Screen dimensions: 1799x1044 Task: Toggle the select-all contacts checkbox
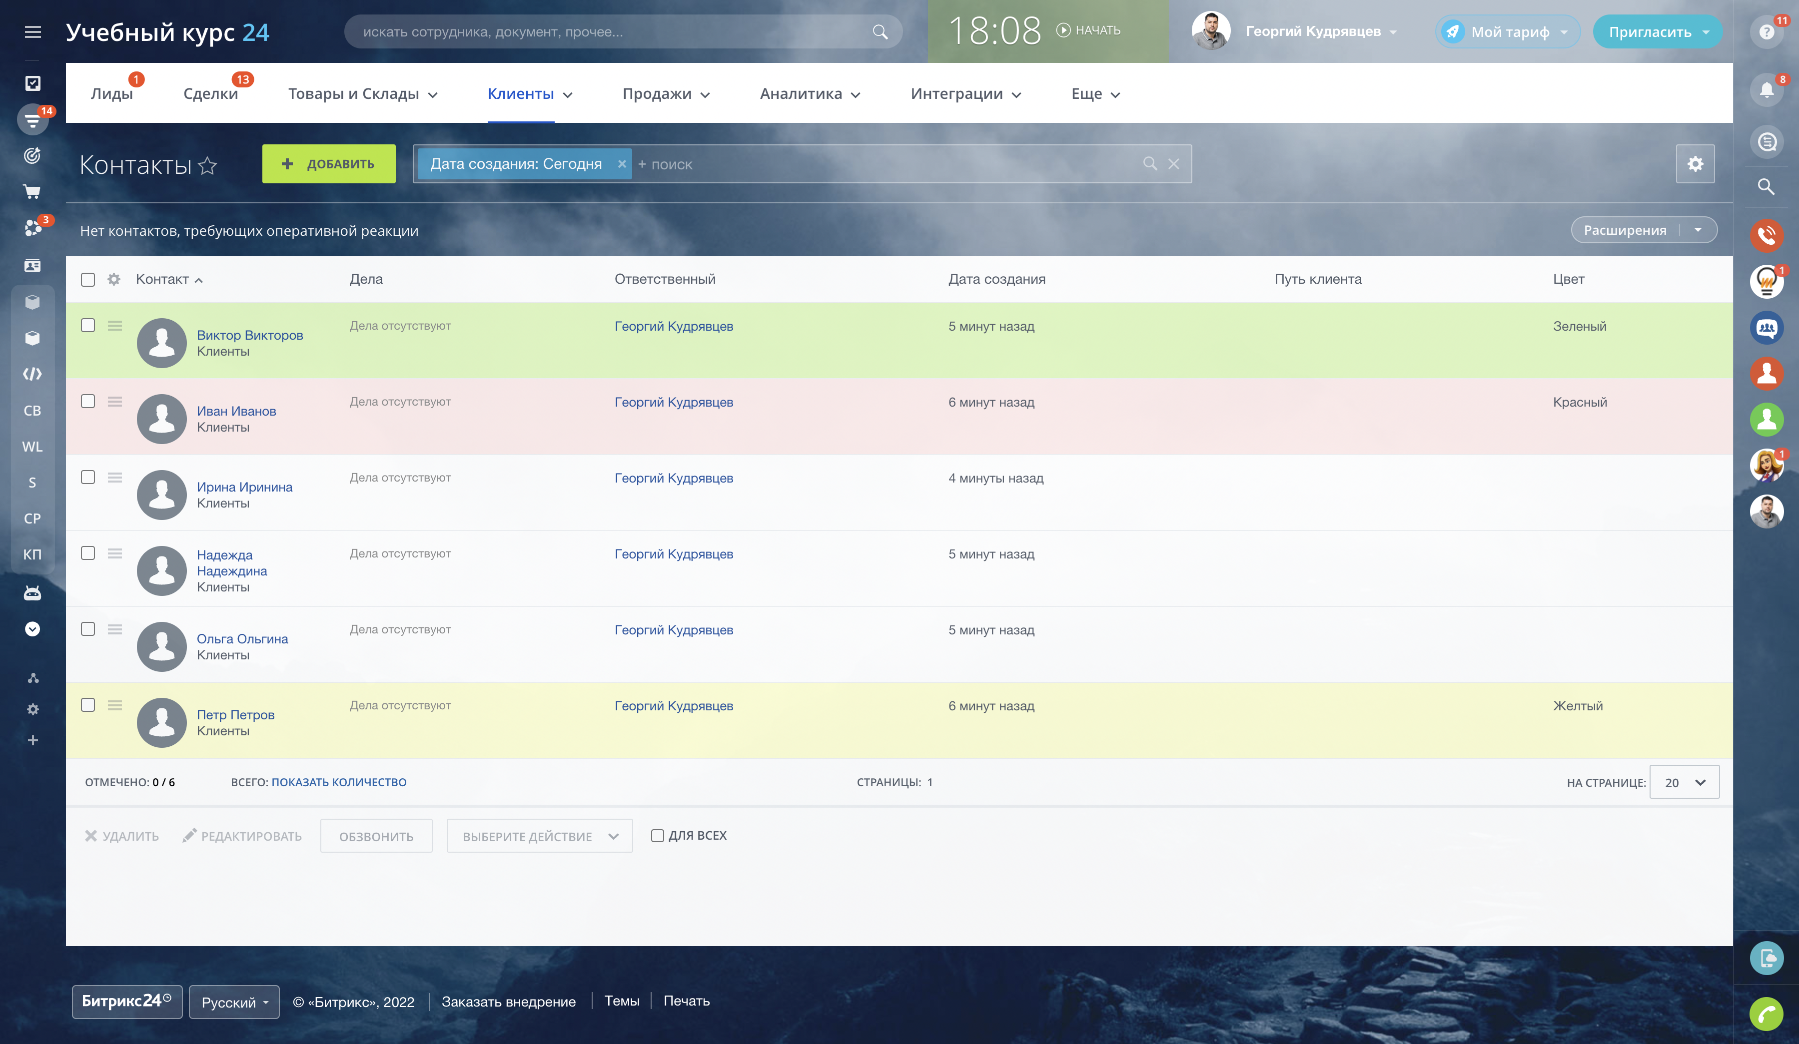tap(88, 280)
